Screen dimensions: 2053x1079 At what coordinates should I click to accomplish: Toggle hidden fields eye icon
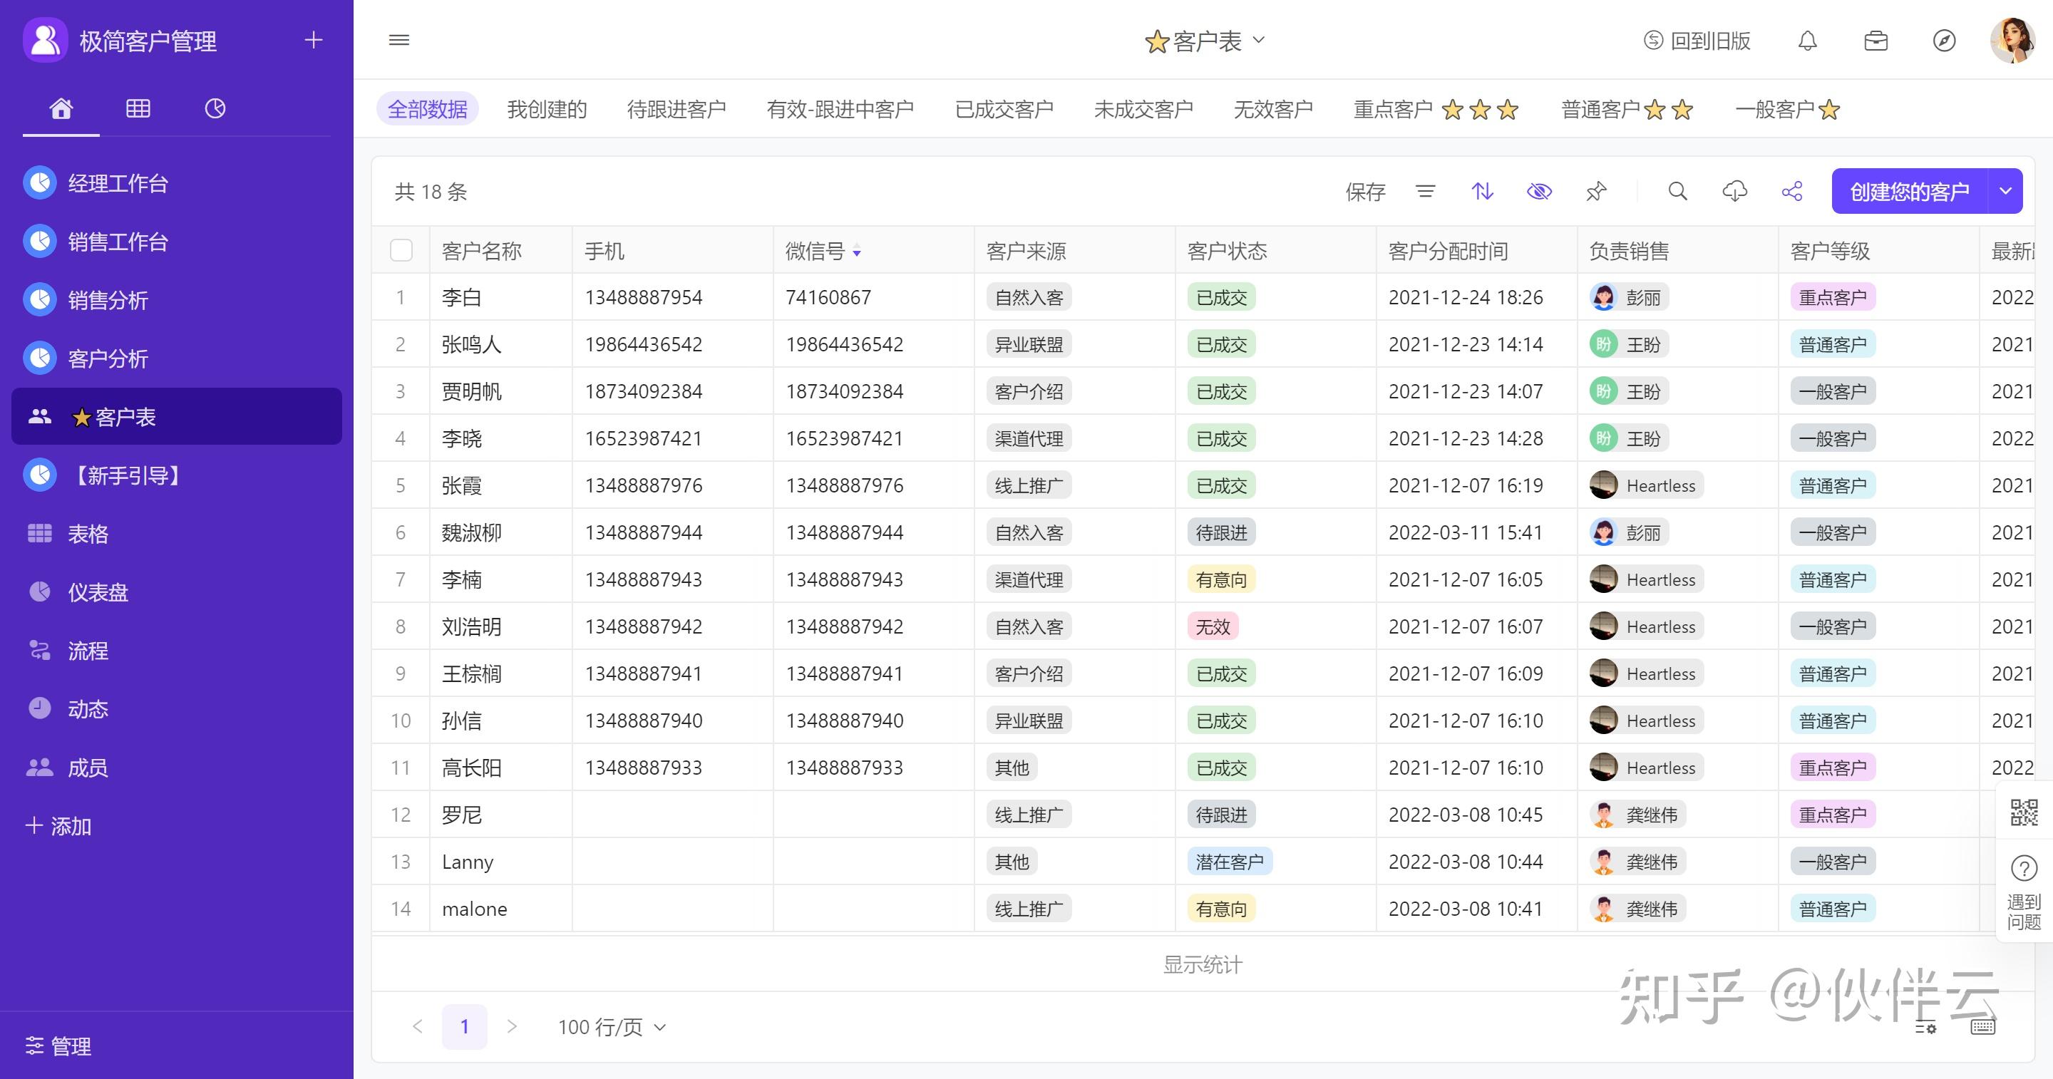tap(1539, 191)
